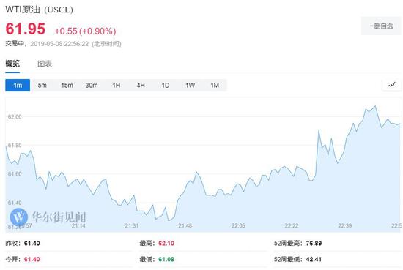403x270 pixels.
Task: Click the 61.80 y-axis label
Action: [15, 146]
